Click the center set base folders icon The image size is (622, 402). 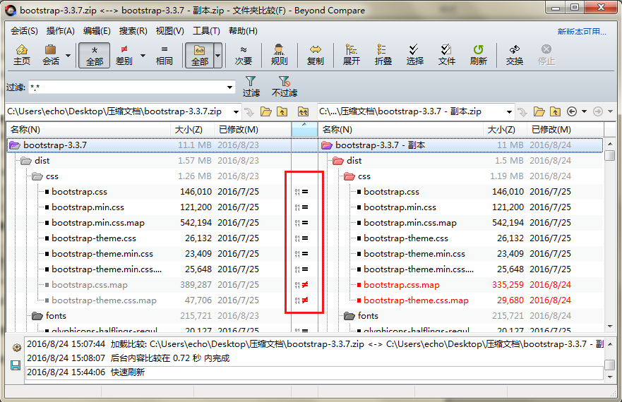click(303, 112)
